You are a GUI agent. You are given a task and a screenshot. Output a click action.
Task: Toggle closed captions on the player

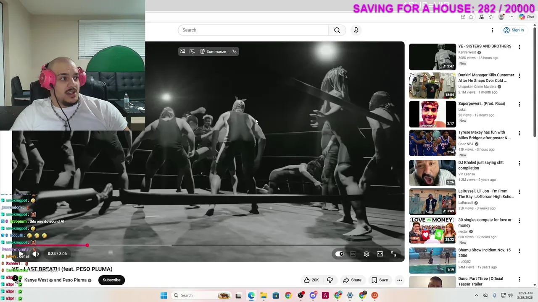pyautogui.click(x=353, y=254)
